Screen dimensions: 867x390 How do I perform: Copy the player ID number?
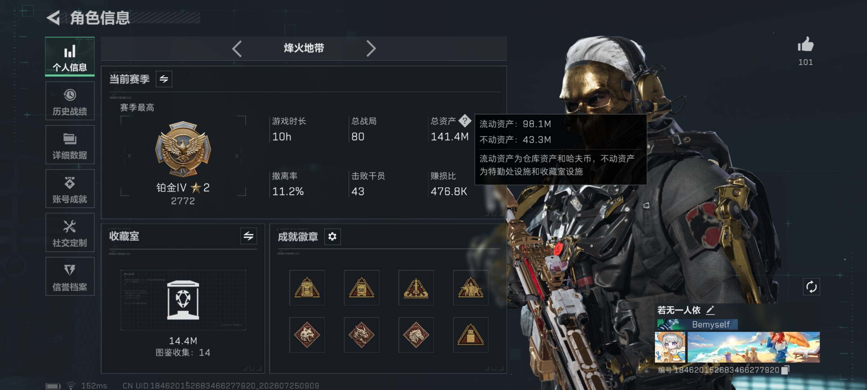click(785, 370)
